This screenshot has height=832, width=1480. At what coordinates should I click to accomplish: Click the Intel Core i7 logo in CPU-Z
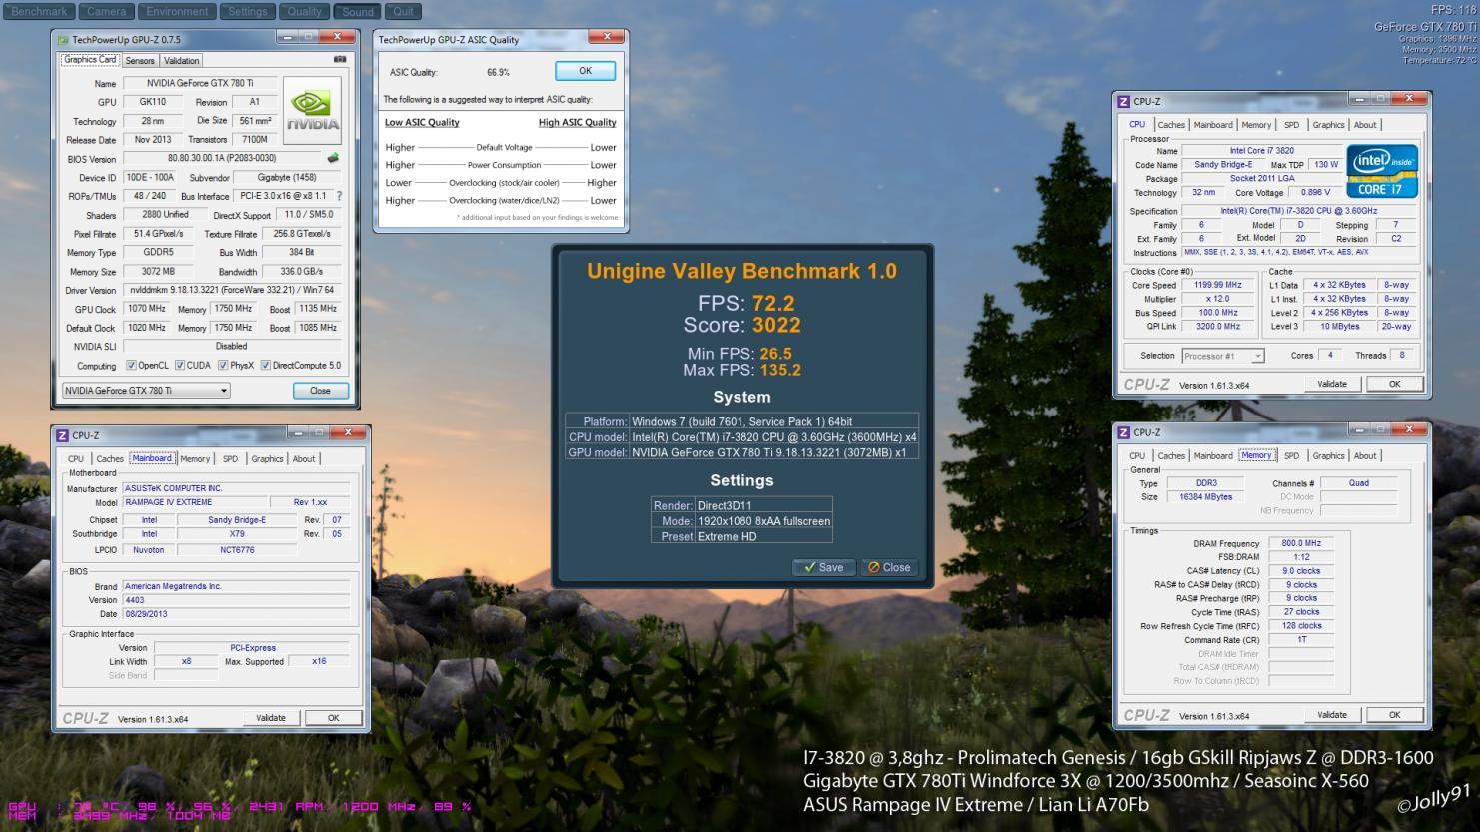point(1383,171)
